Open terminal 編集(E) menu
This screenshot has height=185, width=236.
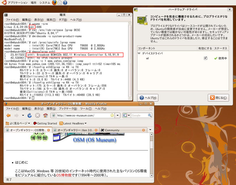26,20
